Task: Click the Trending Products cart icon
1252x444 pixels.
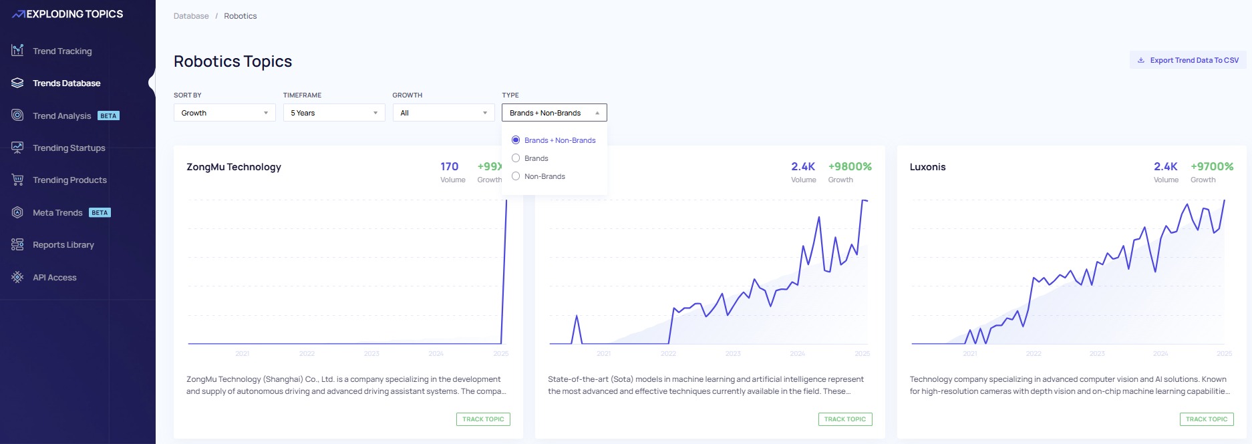Action: pyautogui.click(x=17, y=180)
